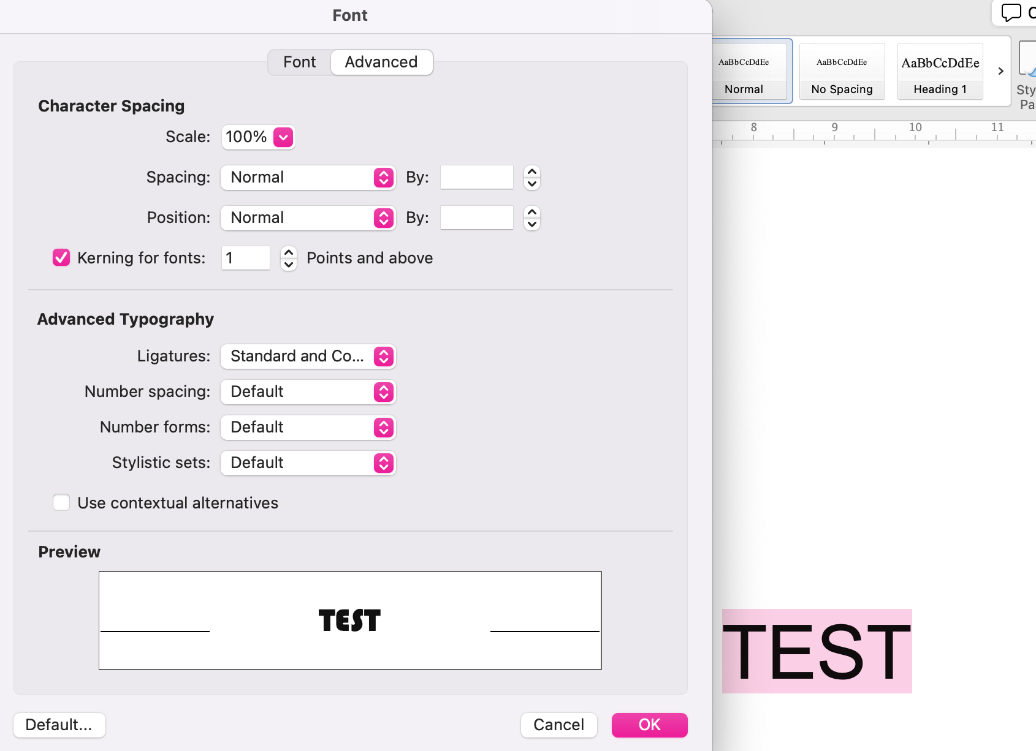Uncheck Kerning for fonts

61,257
